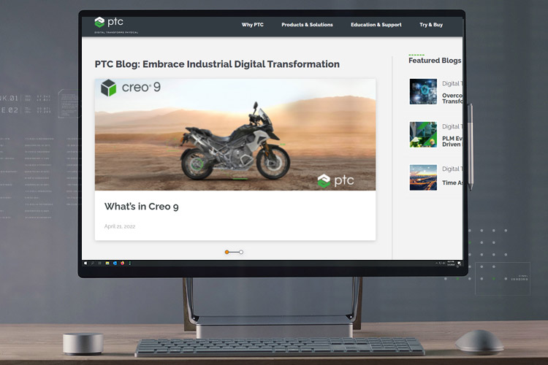Switch to the second carousel slide dot
Screen dimensions: 548x365
click(x=241, y=252)
